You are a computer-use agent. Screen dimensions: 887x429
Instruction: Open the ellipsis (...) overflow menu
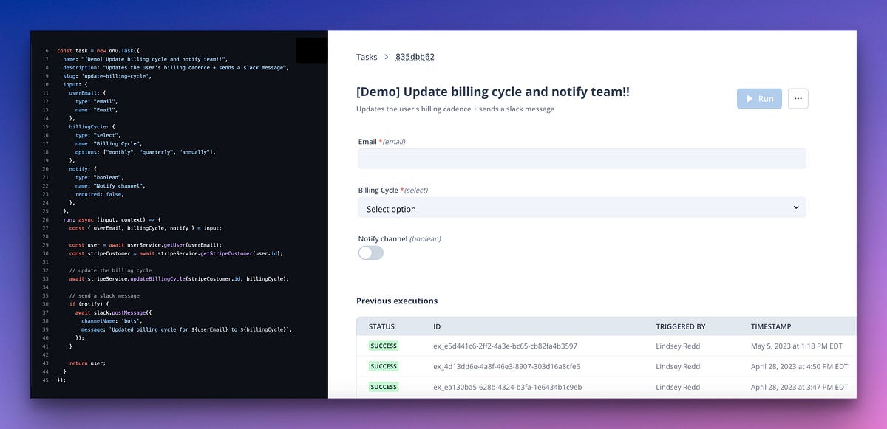798,97
